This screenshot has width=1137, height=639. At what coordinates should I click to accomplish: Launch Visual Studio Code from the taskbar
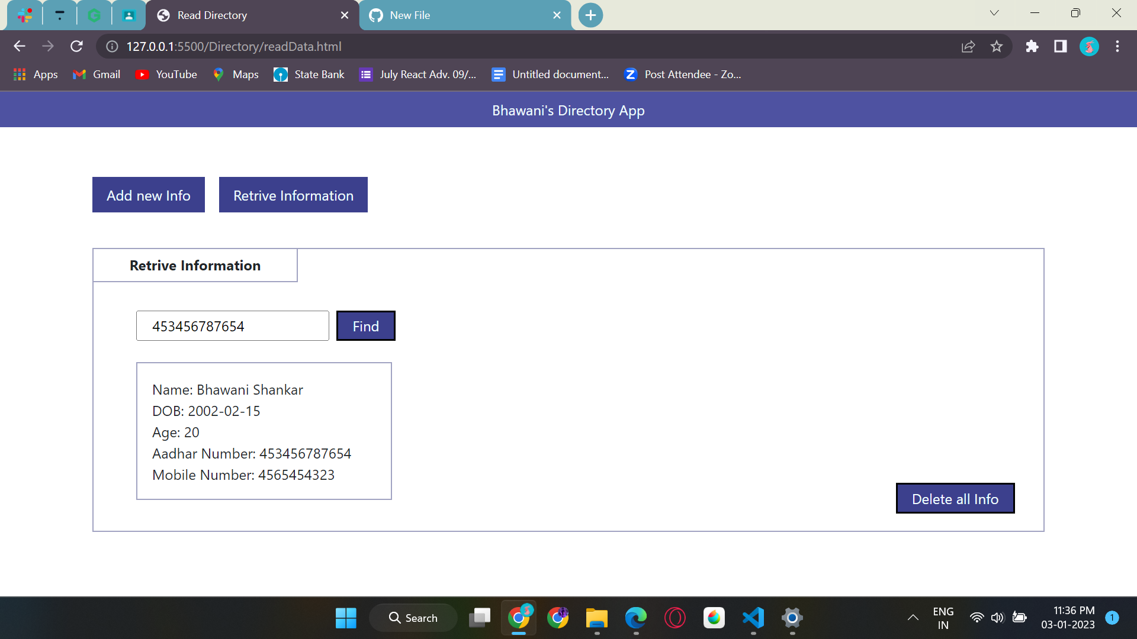point(753,618)
